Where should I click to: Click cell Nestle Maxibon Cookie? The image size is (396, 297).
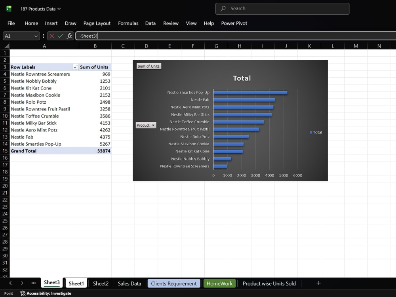point(44,95)
